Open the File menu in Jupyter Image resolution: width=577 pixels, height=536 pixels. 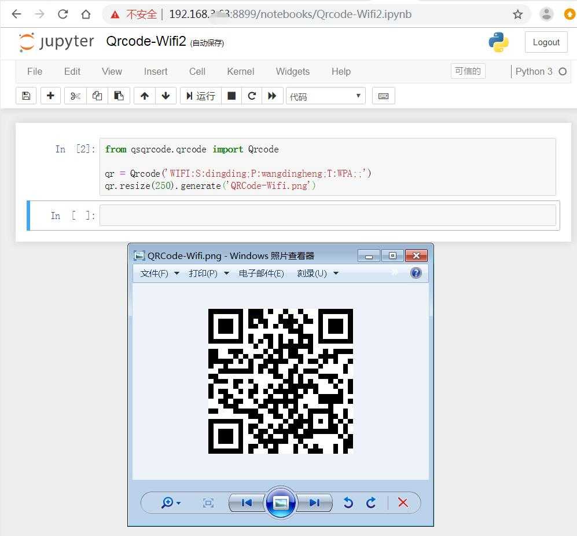click(35, 71)
